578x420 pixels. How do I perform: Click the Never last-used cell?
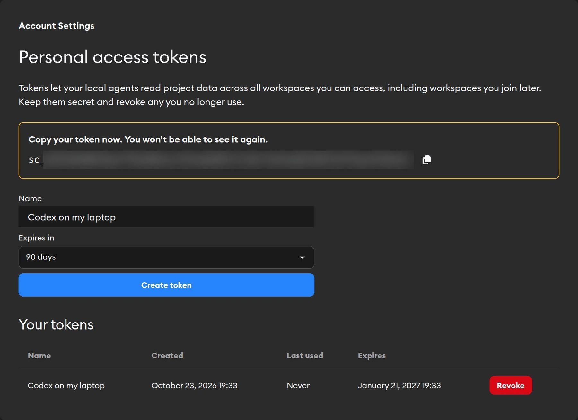[x=298, y=385]
